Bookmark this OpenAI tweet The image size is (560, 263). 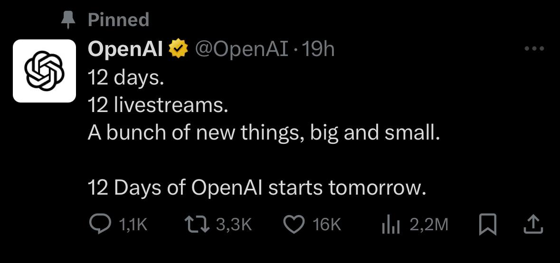tap(488, 225)
